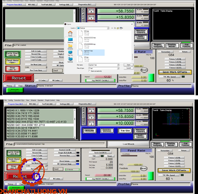Toggle Torch On/Off F5
This screenshot has height=194, width=198.
tap(100, 152)
